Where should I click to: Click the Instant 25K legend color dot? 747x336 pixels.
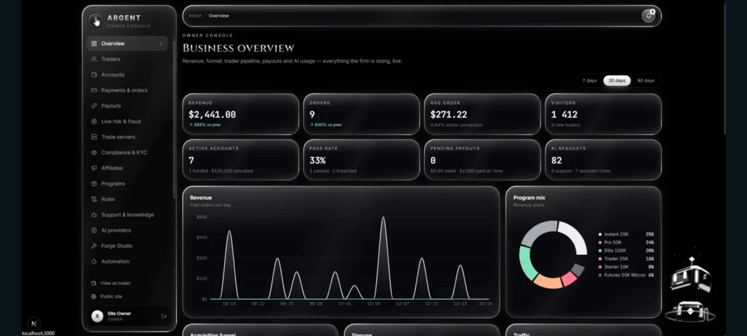pos(600,235)
